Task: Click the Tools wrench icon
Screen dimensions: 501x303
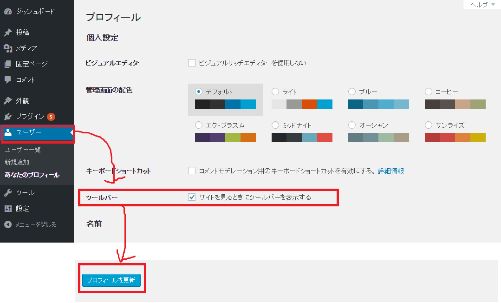Action: tap(8, 193)
